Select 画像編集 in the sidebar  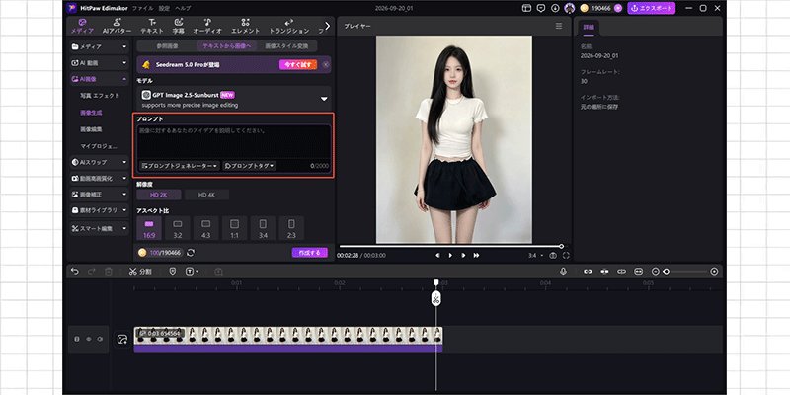pos(91,129)
